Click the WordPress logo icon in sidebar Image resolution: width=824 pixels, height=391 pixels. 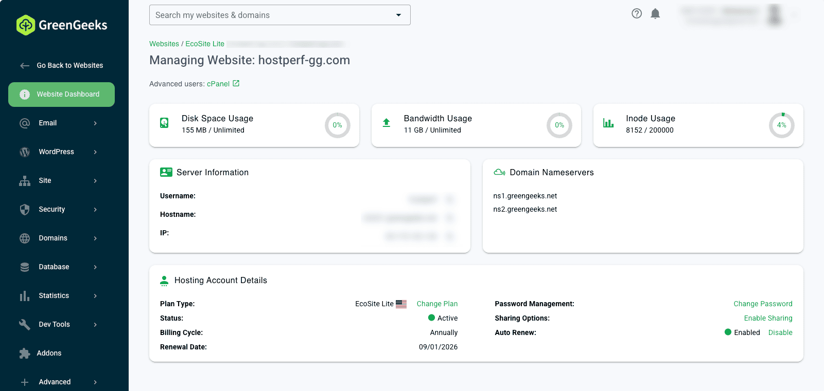click(x=25, y=152)
